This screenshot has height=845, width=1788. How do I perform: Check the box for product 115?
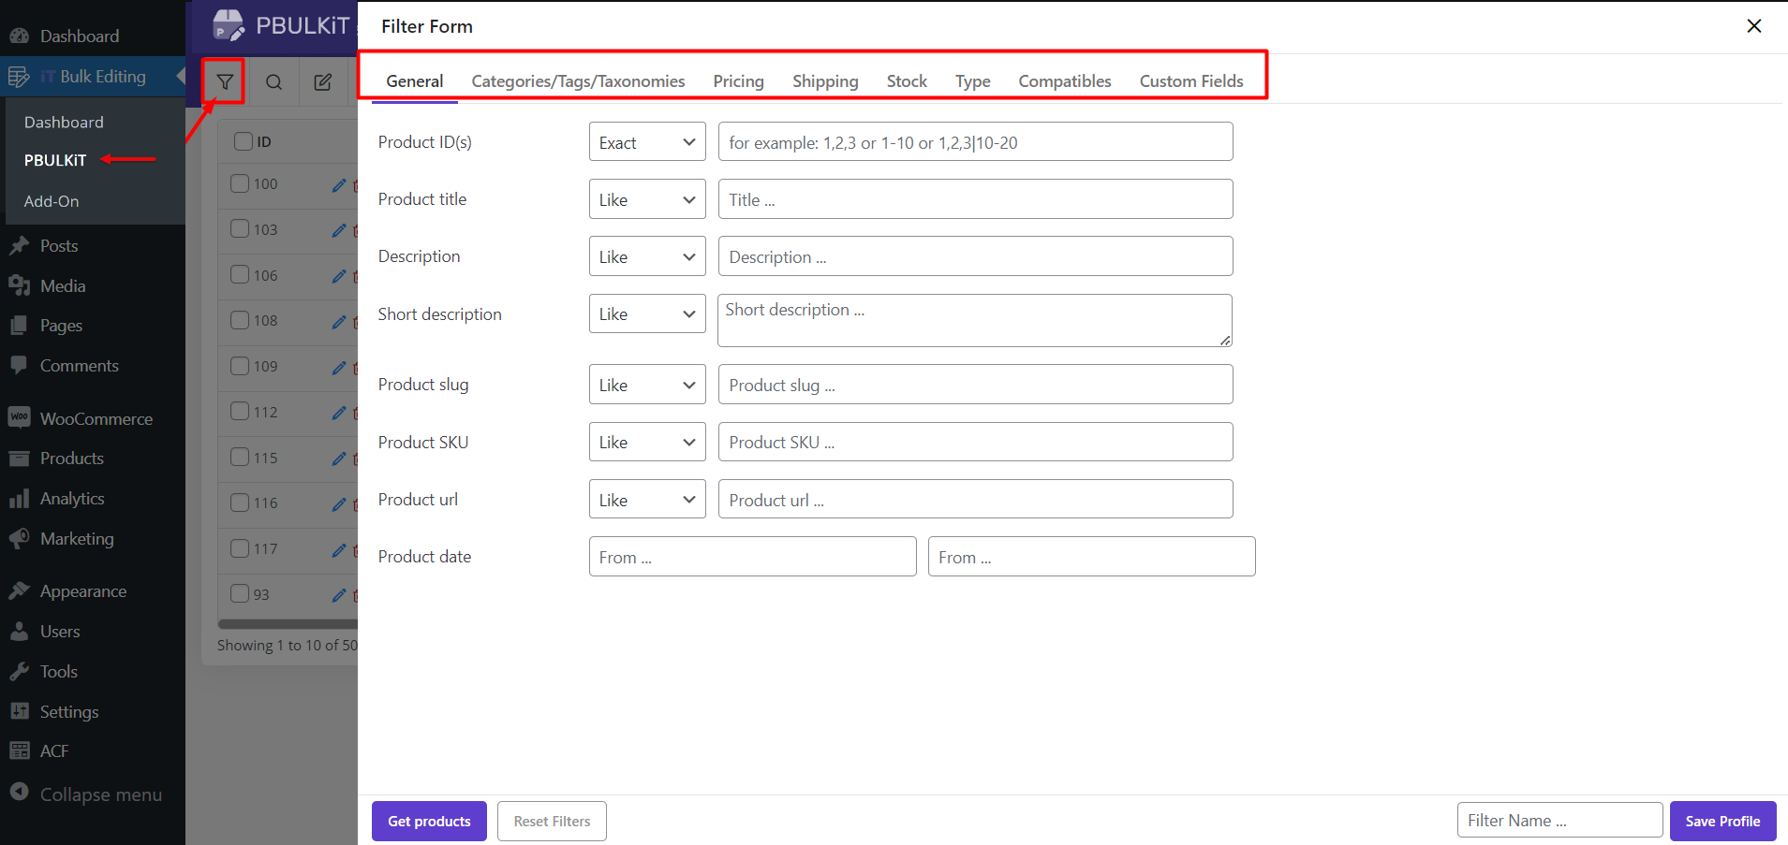[240, 457]
